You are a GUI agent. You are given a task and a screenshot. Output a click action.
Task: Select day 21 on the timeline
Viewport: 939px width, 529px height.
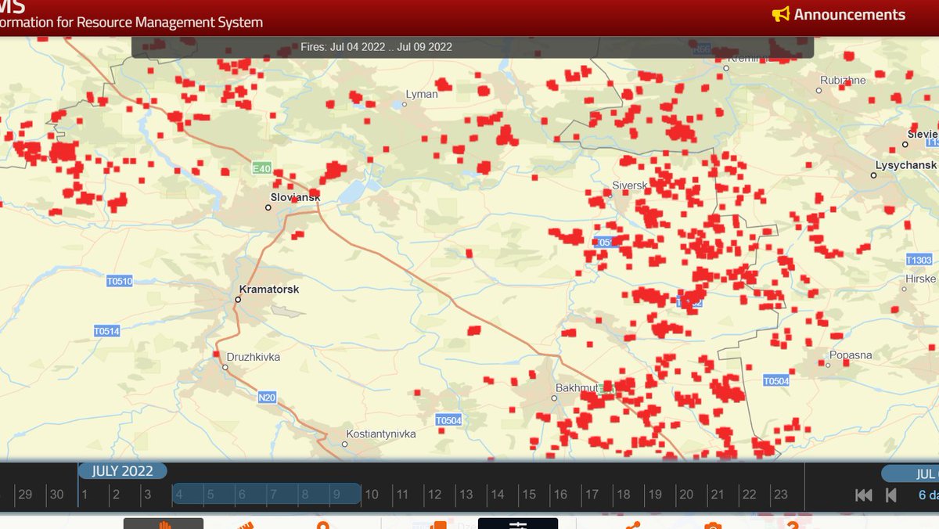click(x=718, y=495)
